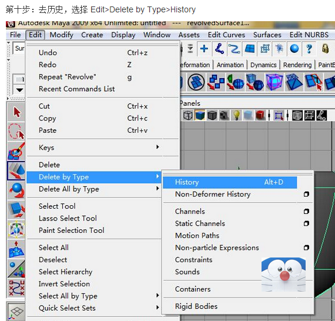Image resolution: width=335 pixels, height=321 pixels.
Task: Open the Edit Curves menu
Action: click(x=226, y=35)
